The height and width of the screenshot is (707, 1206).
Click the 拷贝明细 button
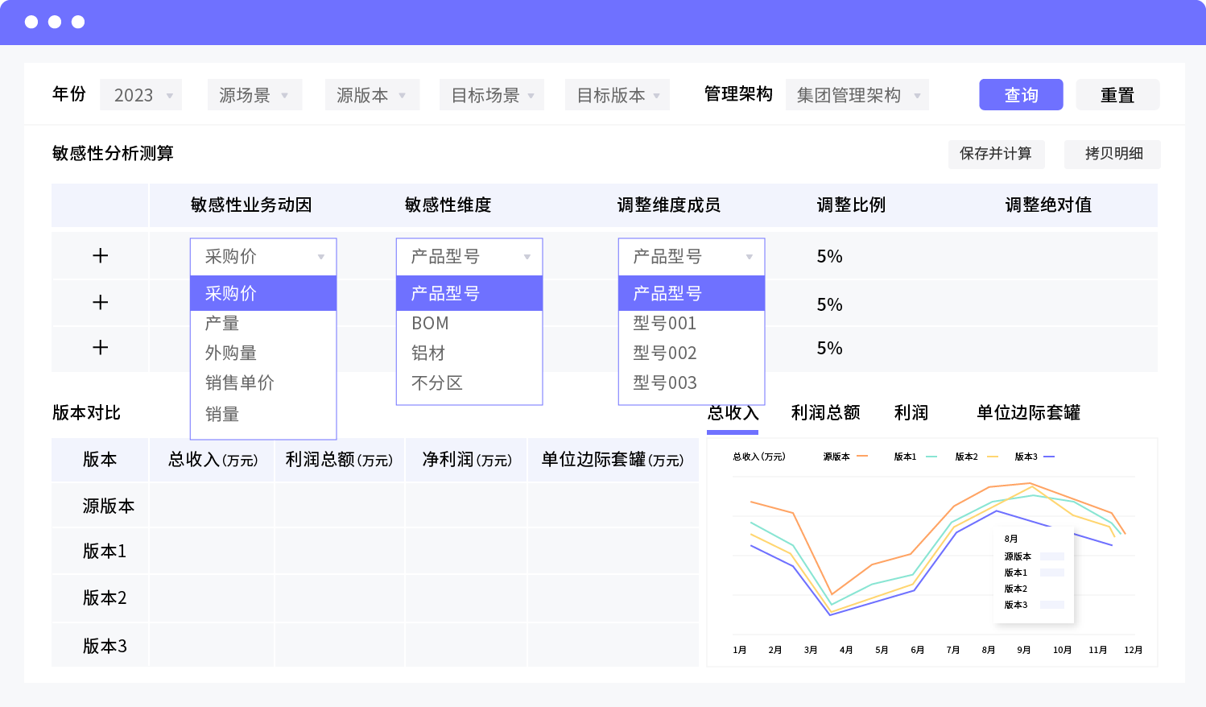1113,154
